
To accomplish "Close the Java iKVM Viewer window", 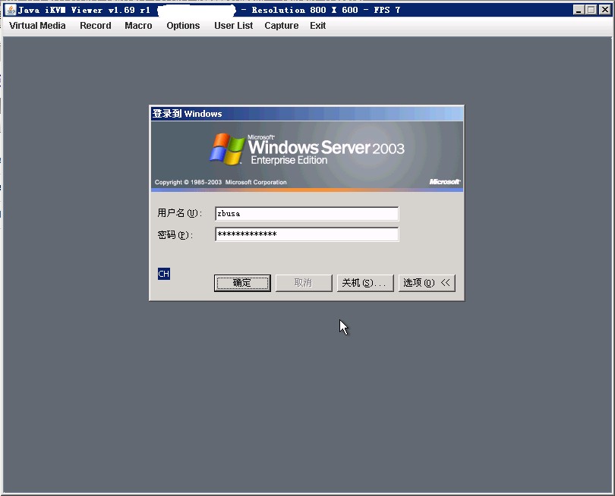I will click(604, 10).
